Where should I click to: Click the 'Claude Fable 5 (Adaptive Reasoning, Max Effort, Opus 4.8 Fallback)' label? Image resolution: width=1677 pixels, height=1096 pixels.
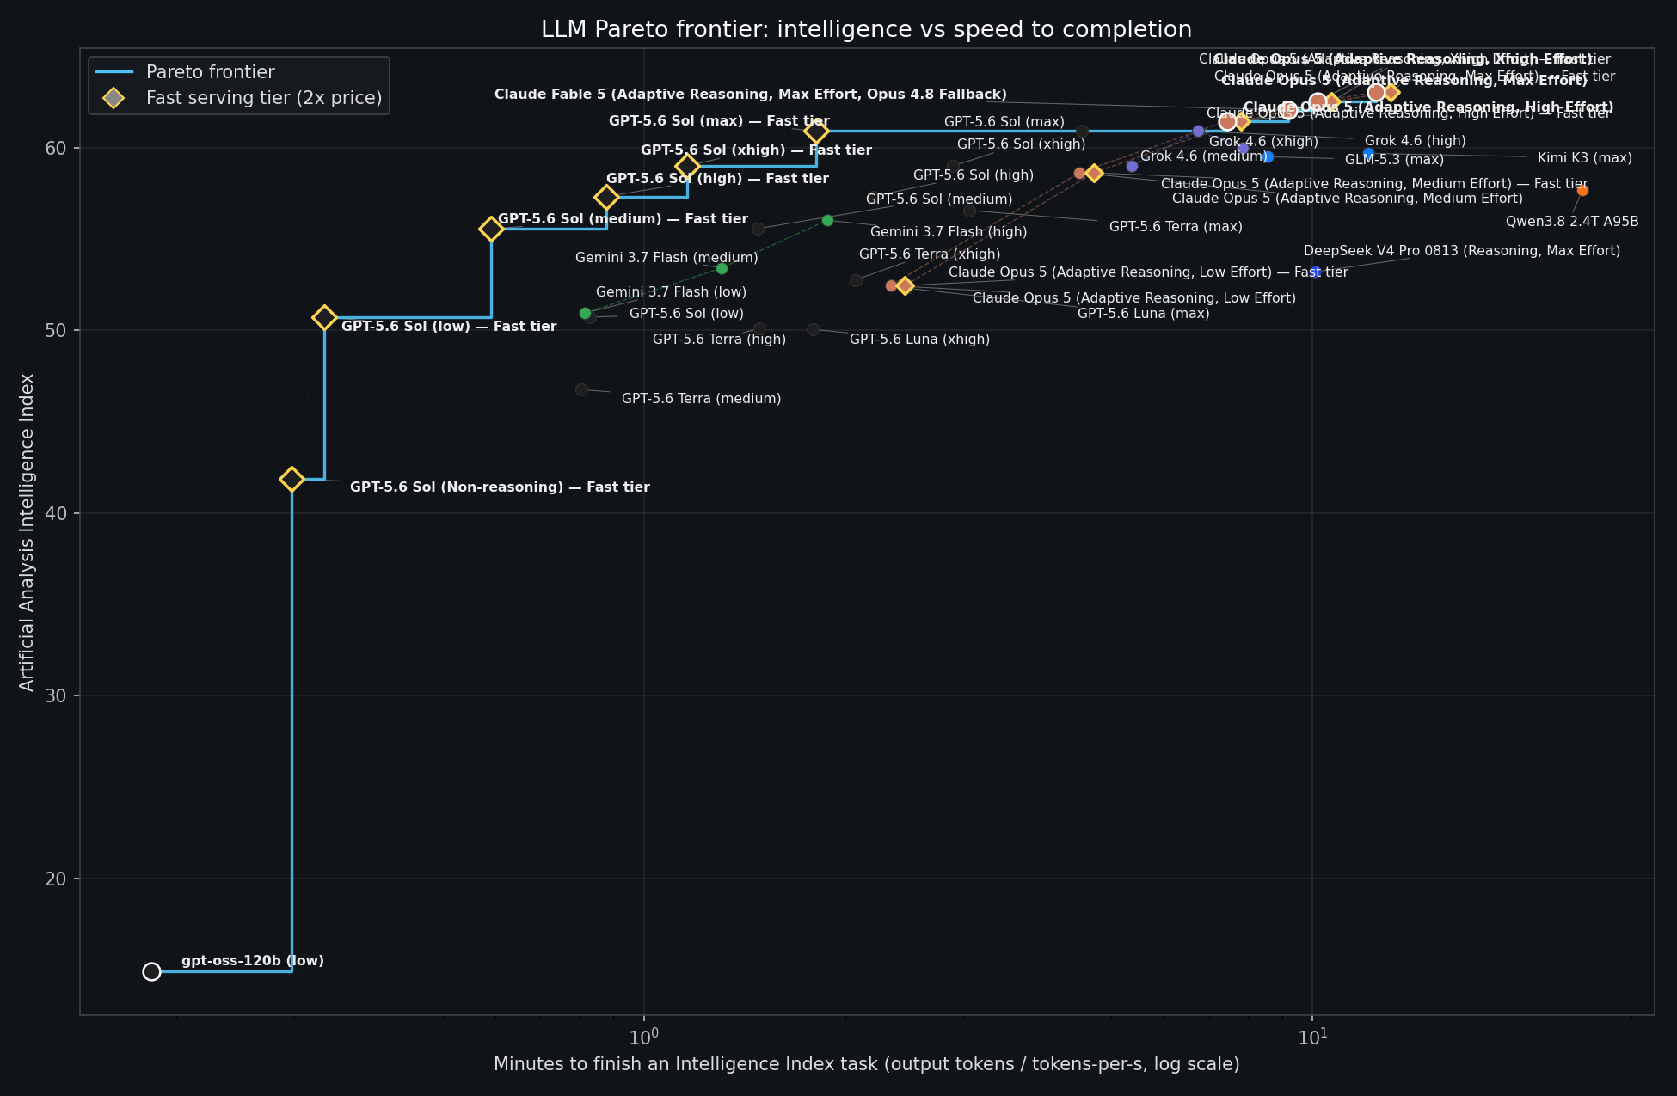coord(751,95)
